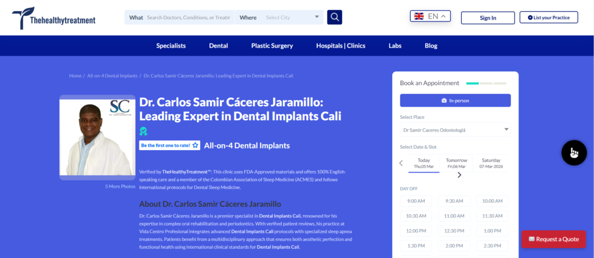The width and height of the screenshot is (594, 258).
Task: Click Be the first one to rate badge
Action: pos(170,145)
